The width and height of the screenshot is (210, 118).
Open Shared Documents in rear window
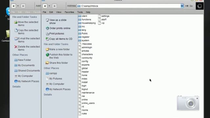pyautogui.click(x=27, y=71)
